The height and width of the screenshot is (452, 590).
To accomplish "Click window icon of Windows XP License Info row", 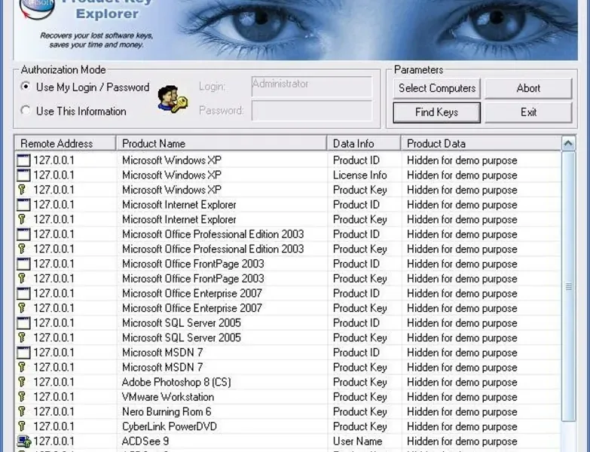I will (23, 176).
